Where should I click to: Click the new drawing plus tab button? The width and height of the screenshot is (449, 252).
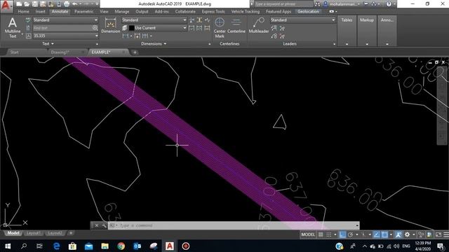135,52
